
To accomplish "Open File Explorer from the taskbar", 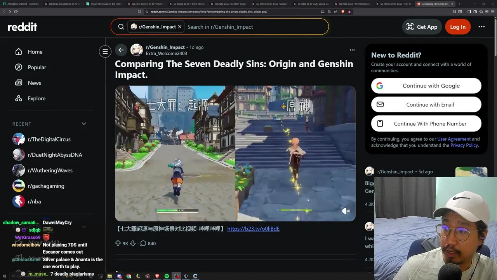I will click(109, 276).
